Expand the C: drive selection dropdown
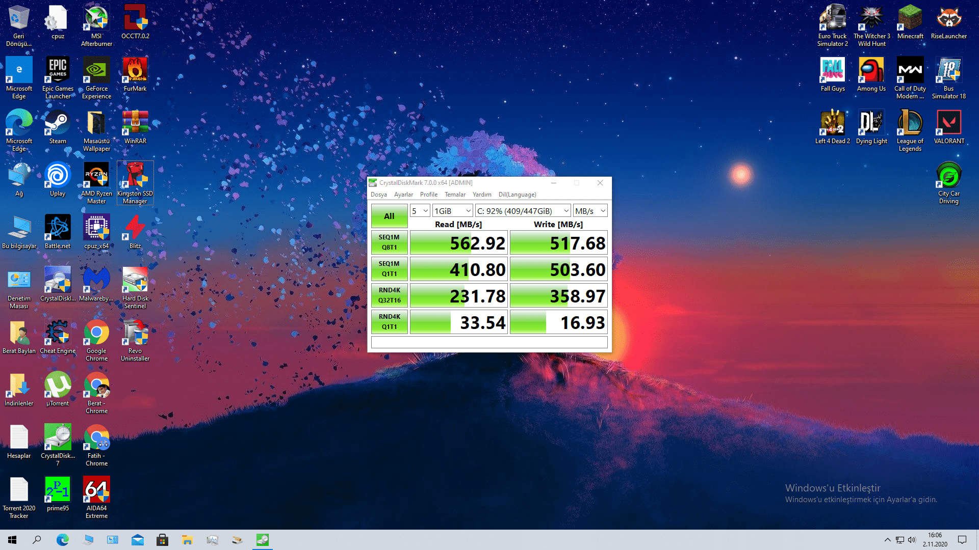The image size is (979, 550). [523, 211]
